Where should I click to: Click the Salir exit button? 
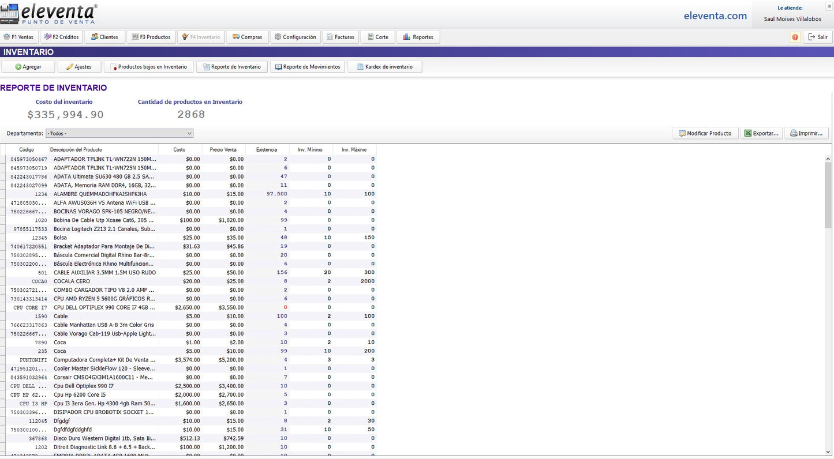[x=817, y=37]
